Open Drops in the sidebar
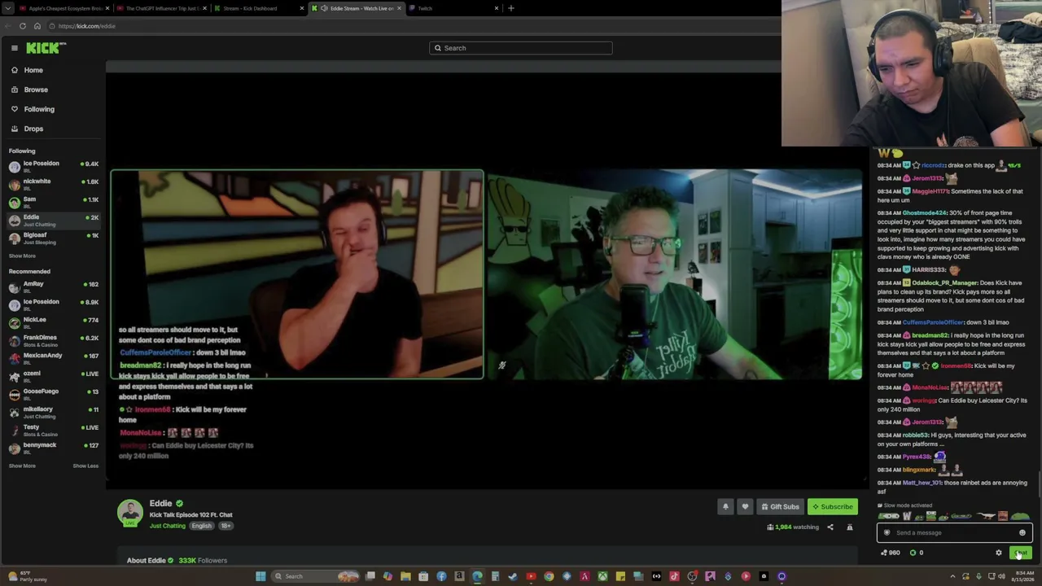 click(x=33, y=129)
